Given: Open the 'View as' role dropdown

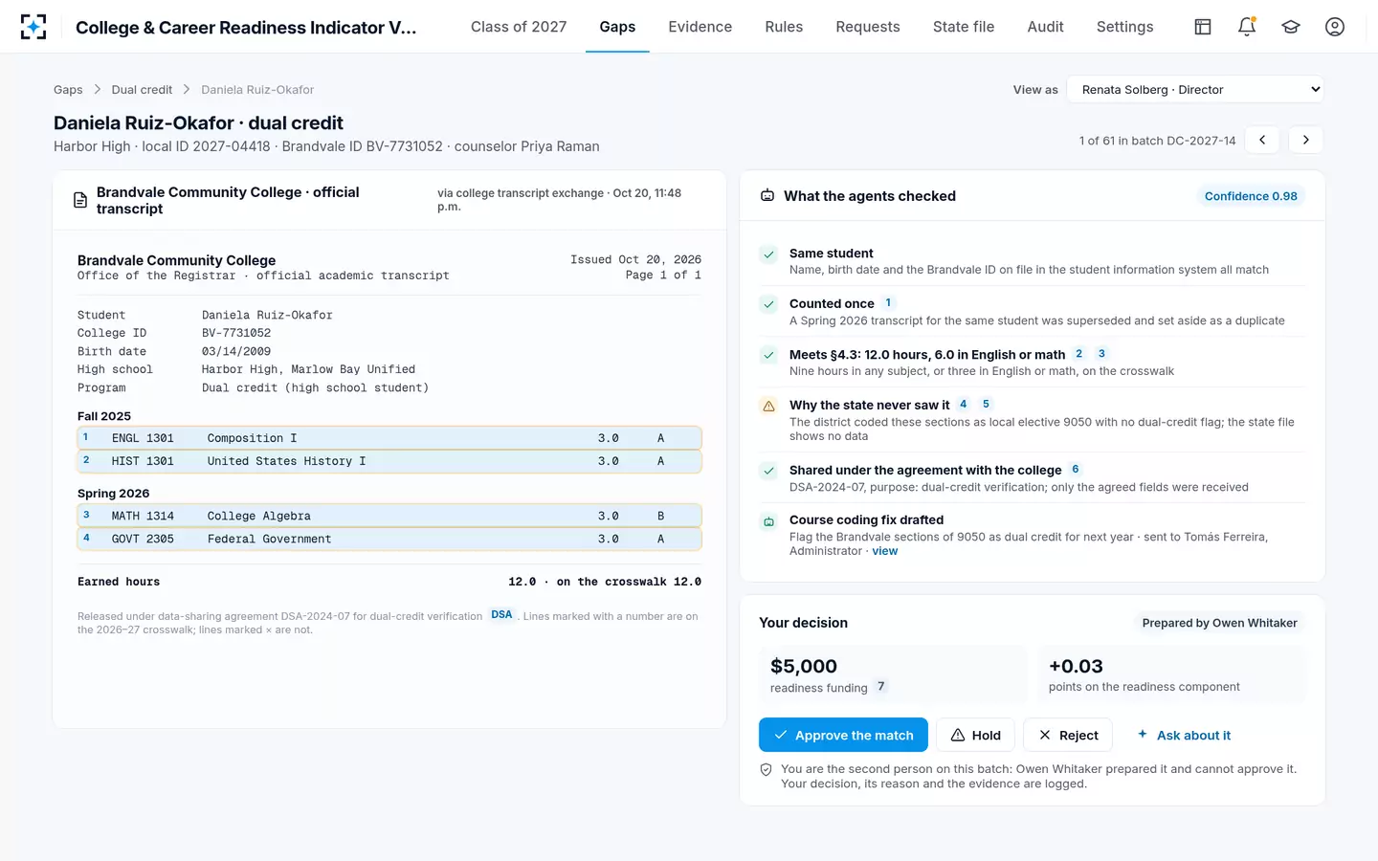Looking at the screenshot, I should click(1195, 90).
